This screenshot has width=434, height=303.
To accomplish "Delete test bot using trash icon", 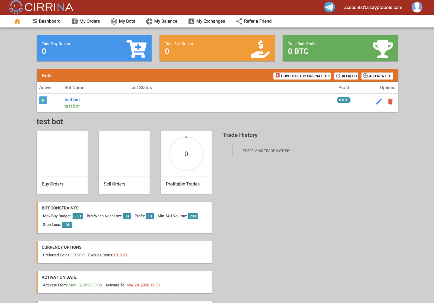I will (x=390, y=102).
